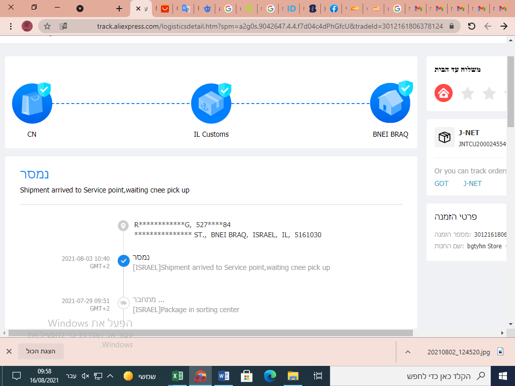This screenshot has height=386, width=515.
Task: Click the "Package in sorting center" status line
Action: 186,310
